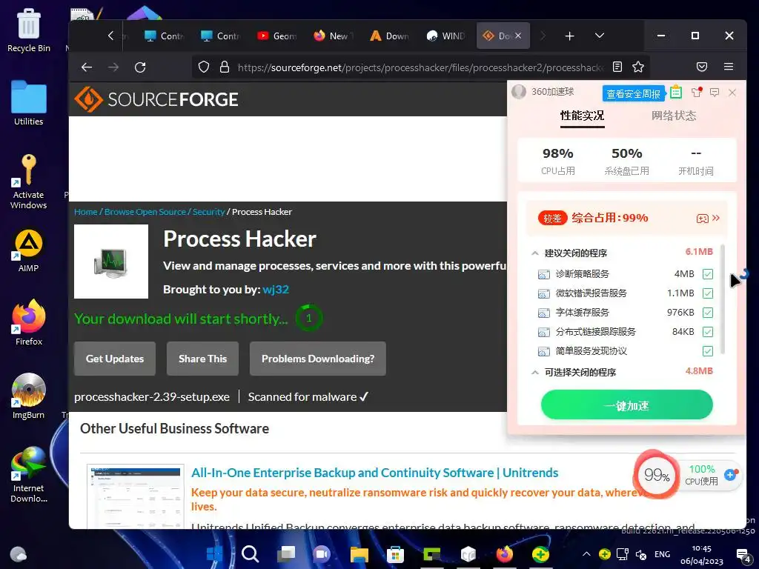Collapse 可选择关闭的程序 section
Screen dimensions: 759x569
coord(535,372)
